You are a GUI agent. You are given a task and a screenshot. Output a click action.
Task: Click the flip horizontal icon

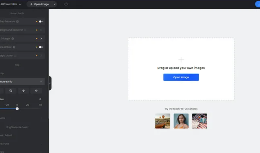click(x=36, y=91)
